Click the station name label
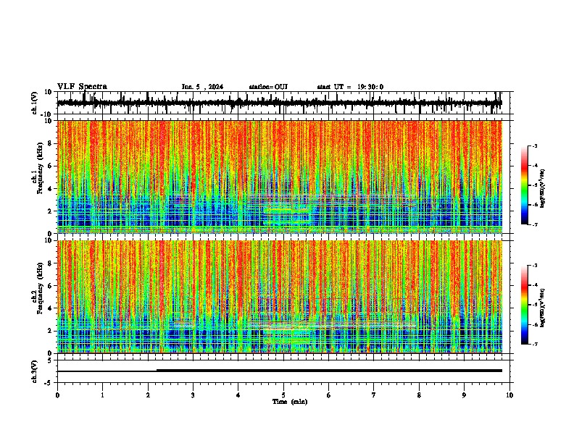The width and height of the screenshot is (574, 443). 268,87
